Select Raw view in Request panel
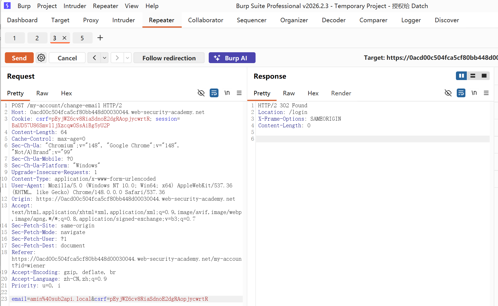 pos(42,93)
